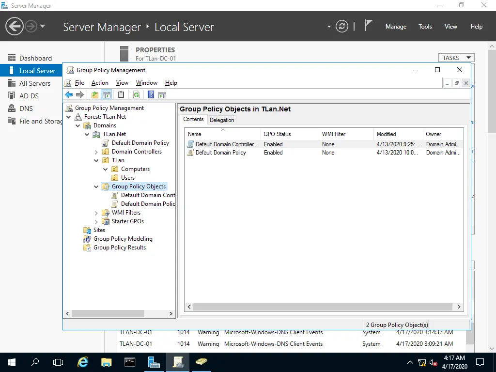Launch Internet Explorer from the taskbar

click(82, 362)
